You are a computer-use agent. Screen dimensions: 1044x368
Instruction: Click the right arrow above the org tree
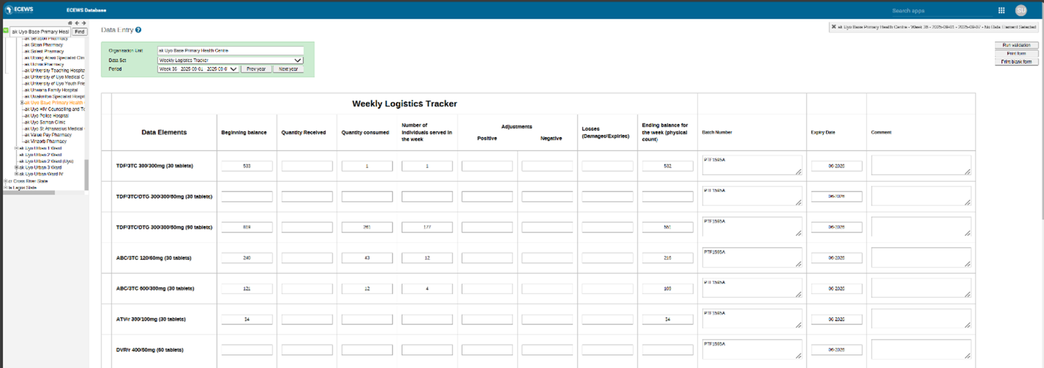84,23
